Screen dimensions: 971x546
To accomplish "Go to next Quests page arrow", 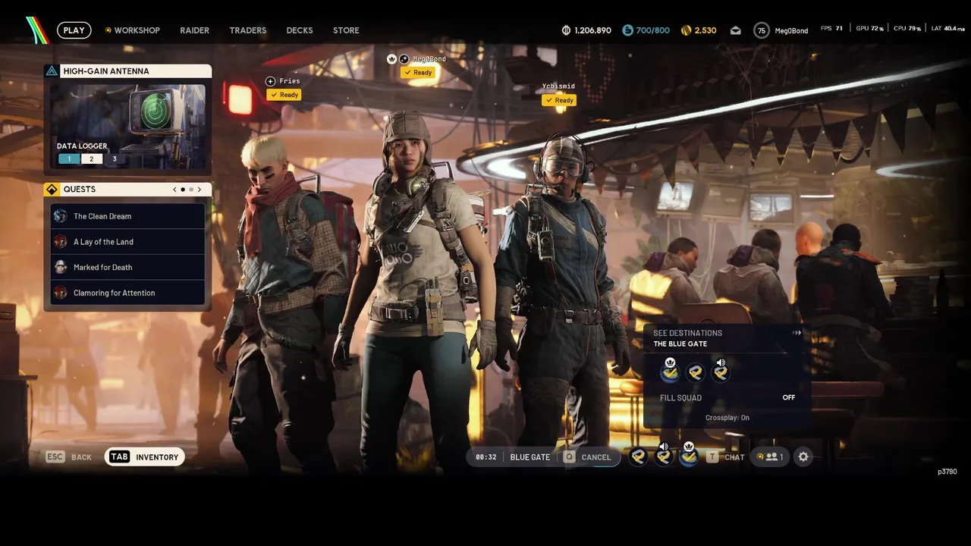I will click(x=200, y=190).
